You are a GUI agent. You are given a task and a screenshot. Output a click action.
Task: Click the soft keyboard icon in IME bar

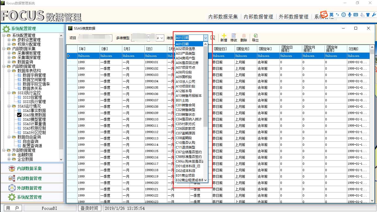[x=356, y=15]
